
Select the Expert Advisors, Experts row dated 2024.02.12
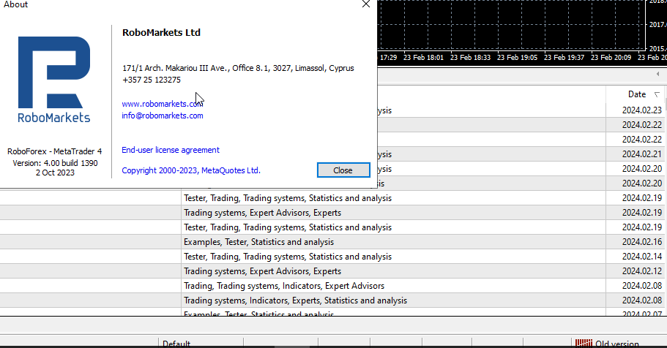click(x=332, y=271)
